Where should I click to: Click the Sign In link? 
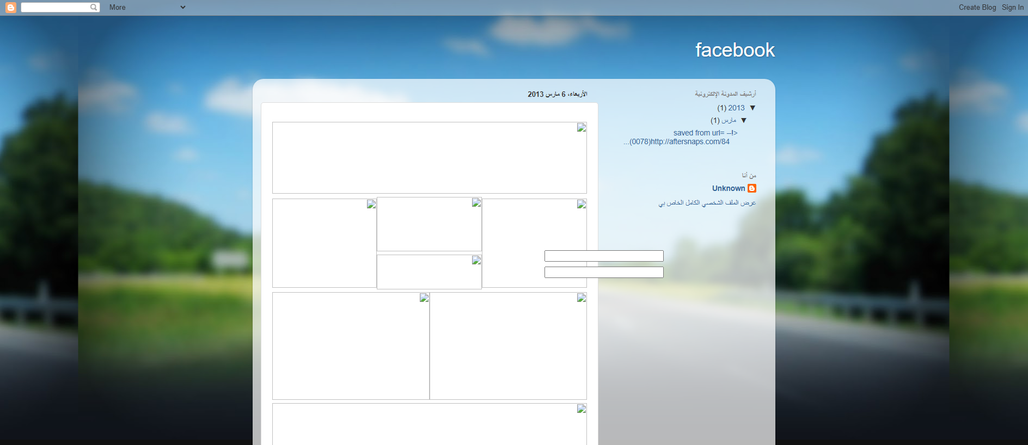point(1013,7)
